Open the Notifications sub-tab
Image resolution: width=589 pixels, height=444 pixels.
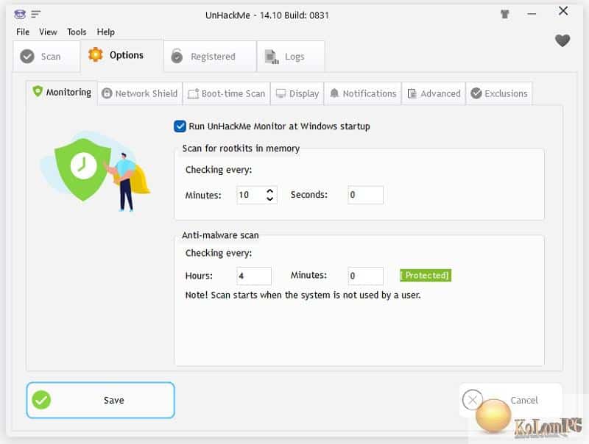(363, 93)
